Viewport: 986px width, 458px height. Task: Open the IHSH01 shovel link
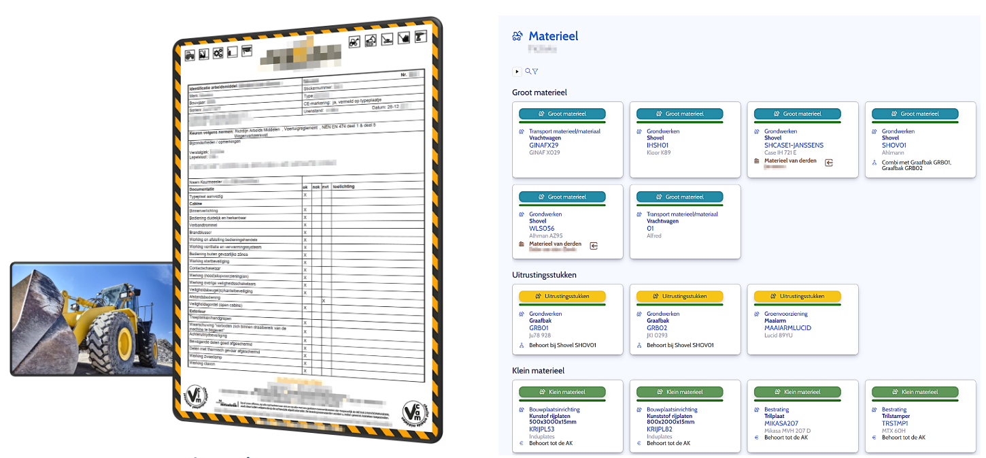[x=658, y=145]
